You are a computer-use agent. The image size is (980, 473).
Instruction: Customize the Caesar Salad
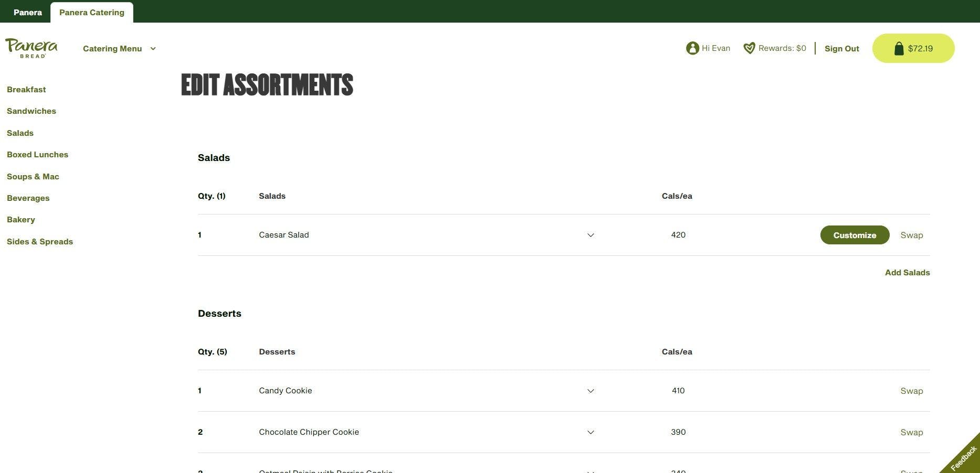click(855, 235)
